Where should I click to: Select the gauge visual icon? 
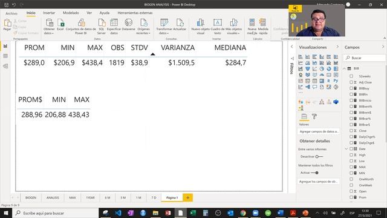pos(322,75)
